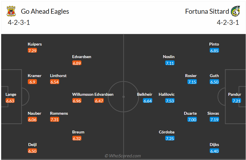The width and height of the screenshot is (246, 160).
Task: Click the Go Ahead Eagles club crest
Action: pos(11,11)
